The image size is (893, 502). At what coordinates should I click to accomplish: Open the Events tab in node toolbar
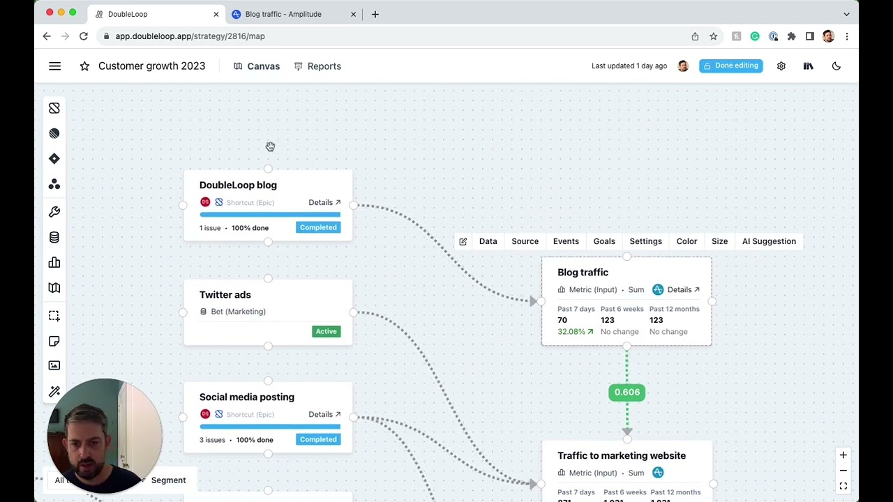point(566,241)
